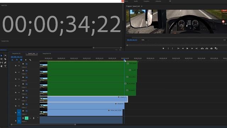This screenshot has width=227, height=128.
Task: Open Program: Speed_test panel menu
Action: point(142,6)
